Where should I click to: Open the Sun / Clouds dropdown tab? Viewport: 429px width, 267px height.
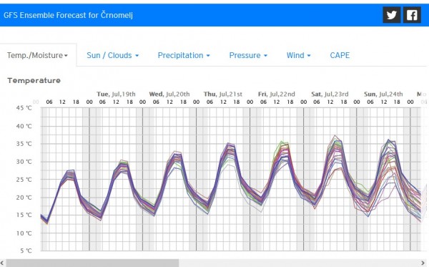coord(113,55)
